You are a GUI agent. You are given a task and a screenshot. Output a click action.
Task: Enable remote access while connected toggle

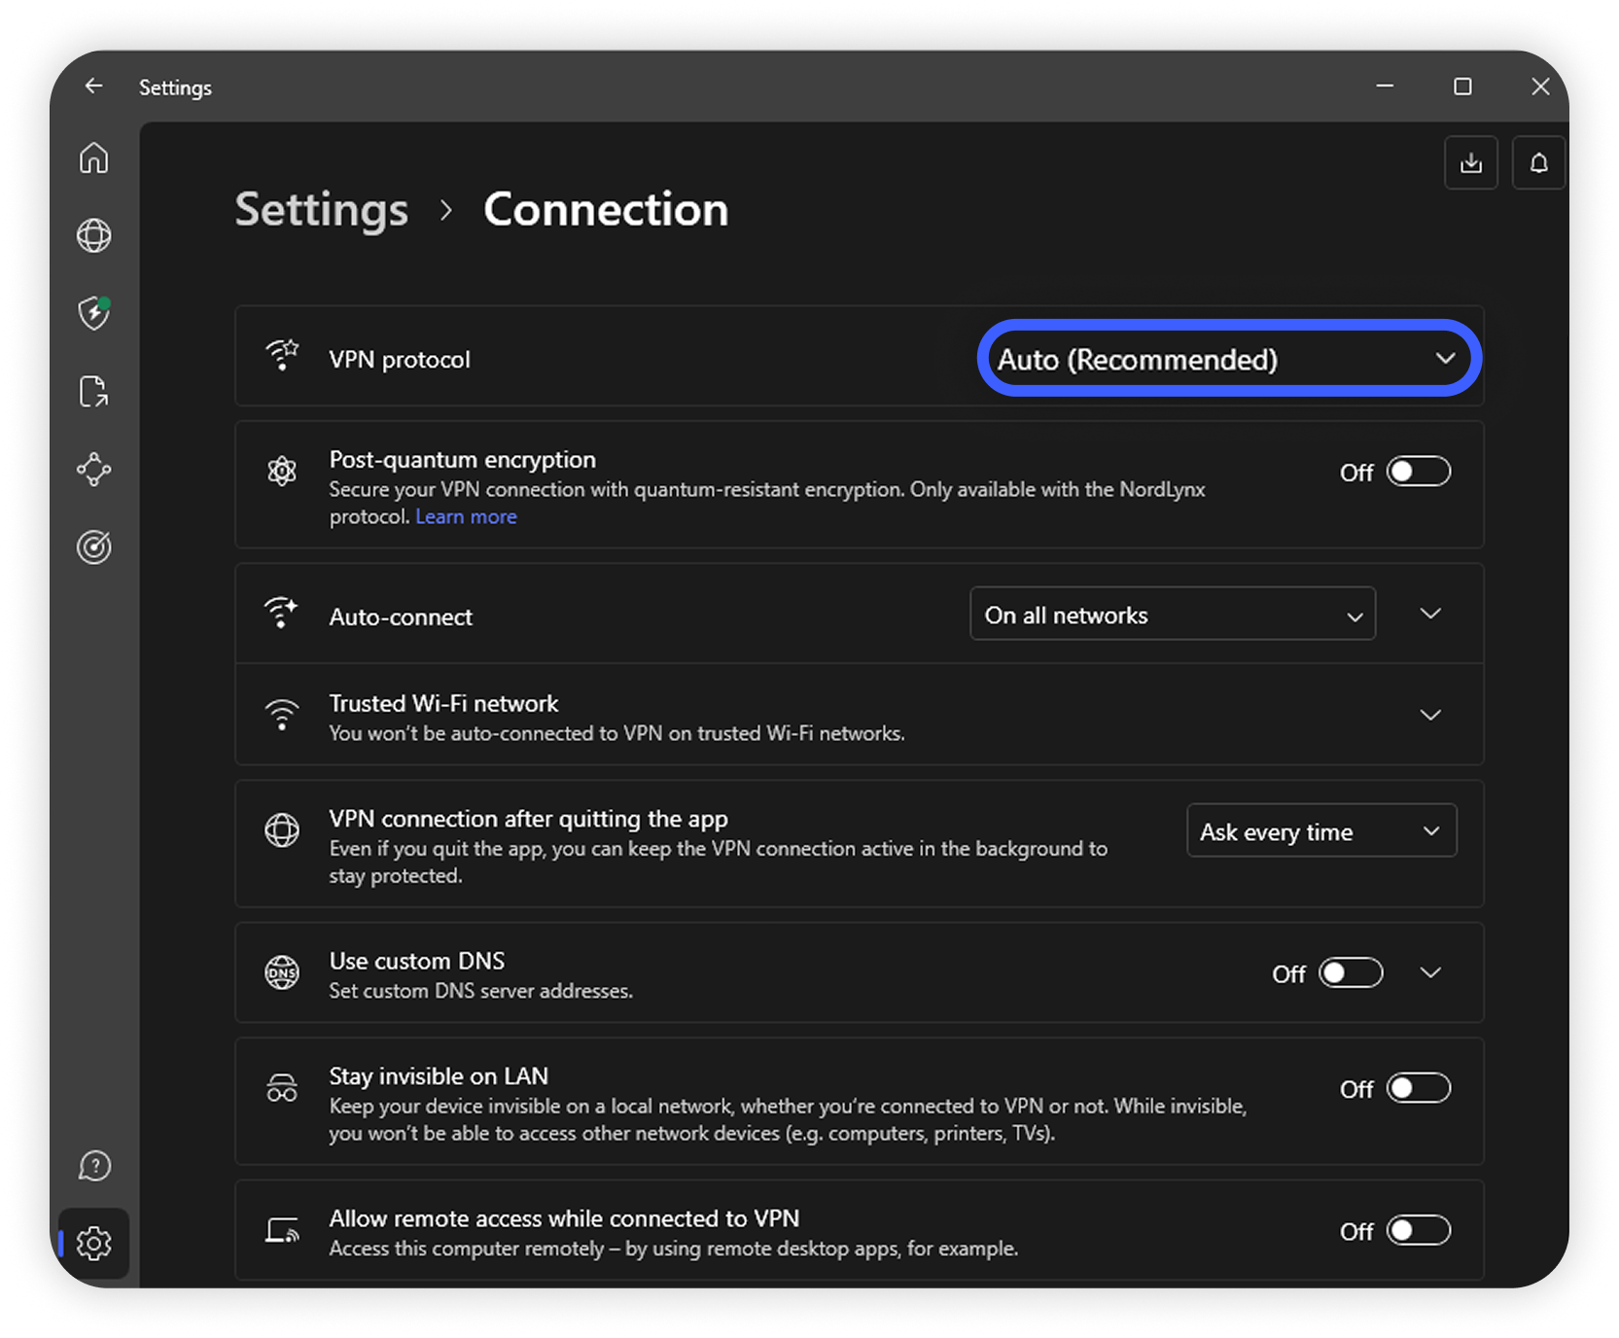pos(1418,1230)
